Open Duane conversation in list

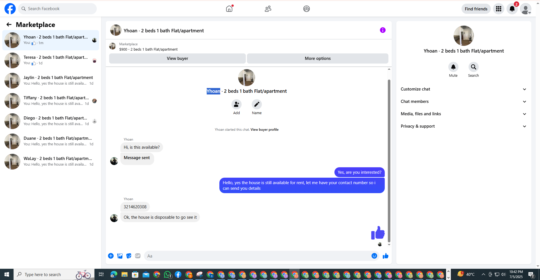(x=51, y=141)
